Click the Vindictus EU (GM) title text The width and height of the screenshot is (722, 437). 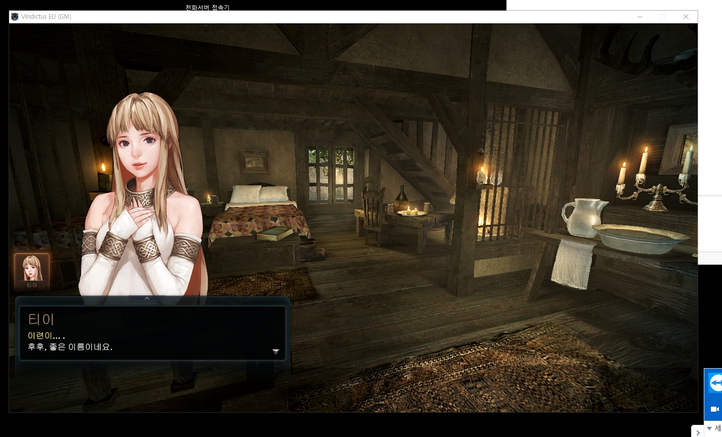[46, 17]
